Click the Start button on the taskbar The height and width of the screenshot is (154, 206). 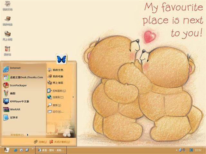(x=6, y=150)
